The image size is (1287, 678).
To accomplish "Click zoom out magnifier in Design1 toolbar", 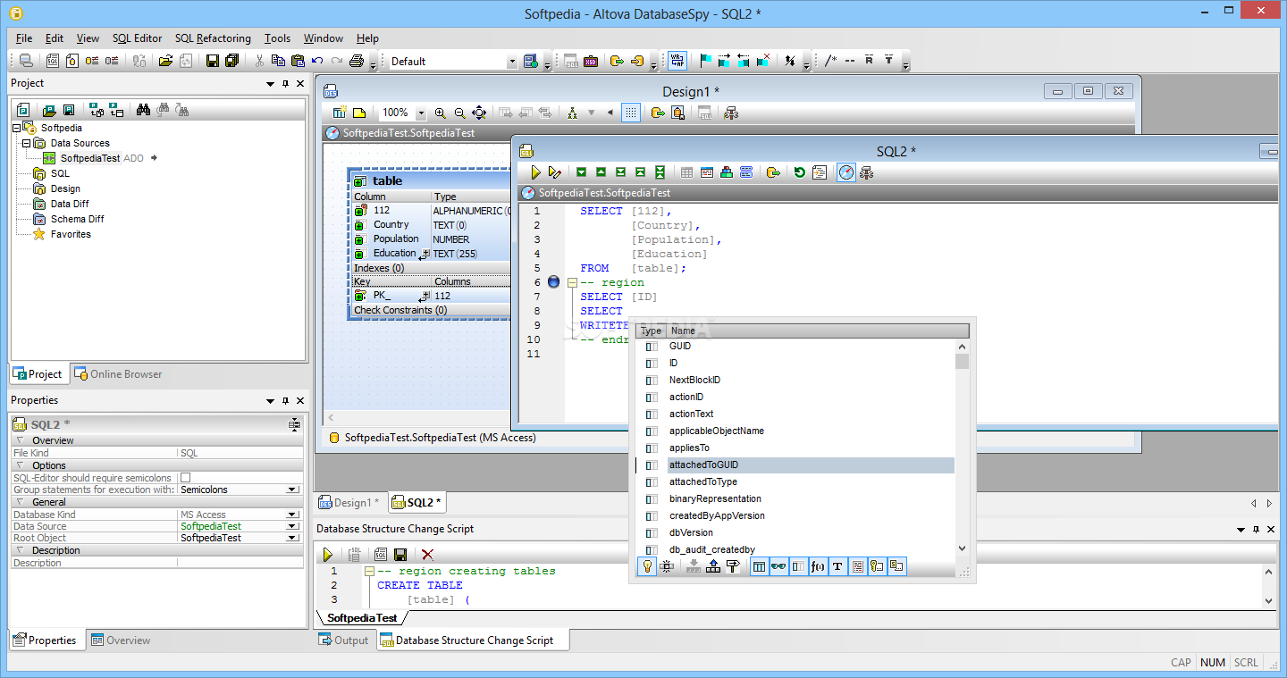I will [459, 113].
